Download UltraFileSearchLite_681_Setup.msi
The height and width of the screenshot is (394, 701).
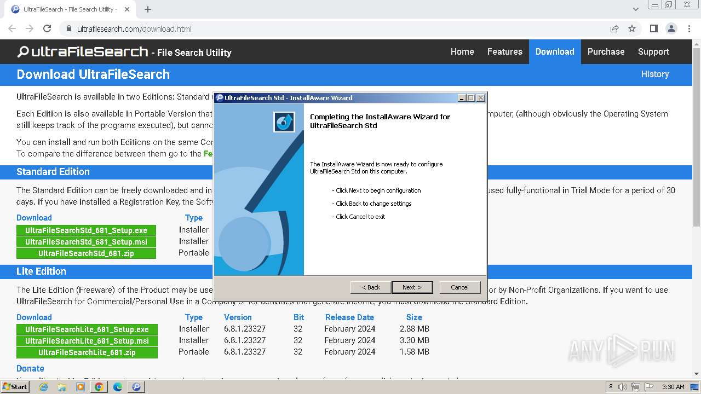click(87, 341)
